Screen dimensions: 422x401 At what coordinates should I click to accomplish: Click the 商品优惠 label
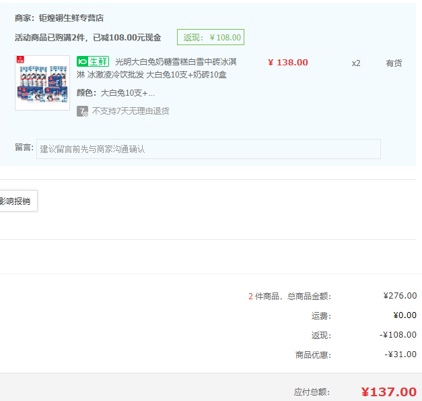click(x=313, y=355)
